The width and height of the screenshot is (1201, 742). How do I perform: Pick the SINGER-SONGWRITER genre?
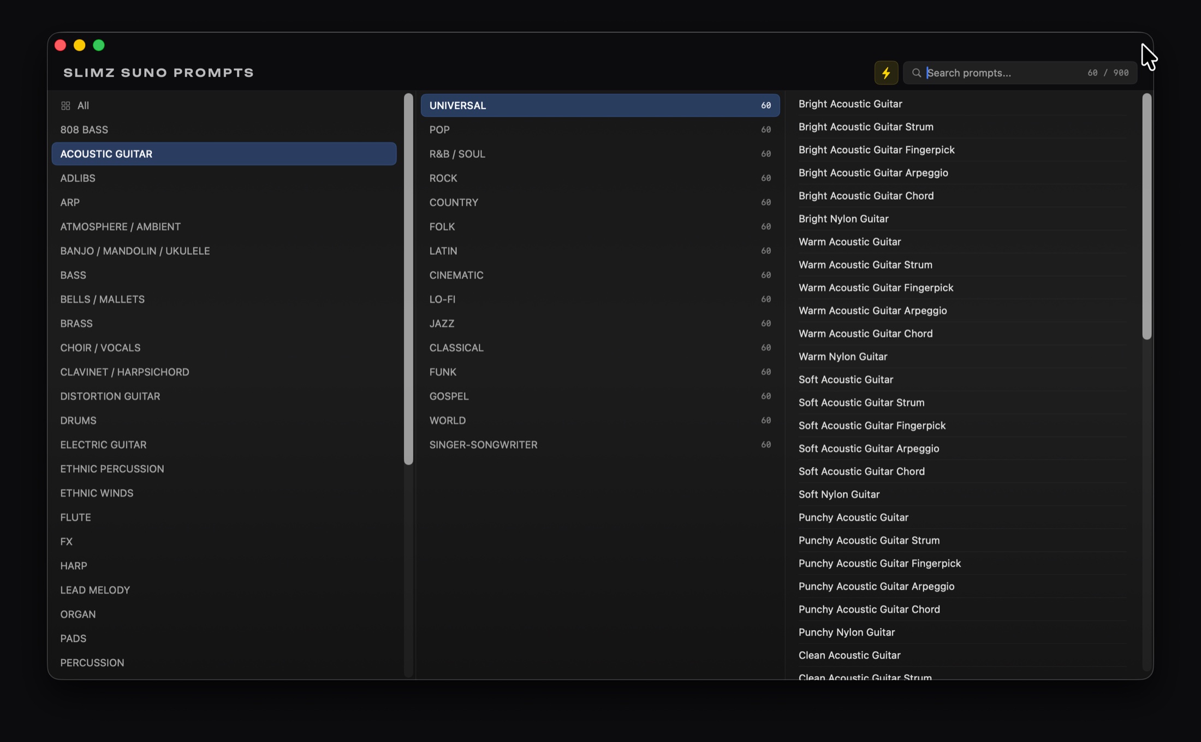600,445
